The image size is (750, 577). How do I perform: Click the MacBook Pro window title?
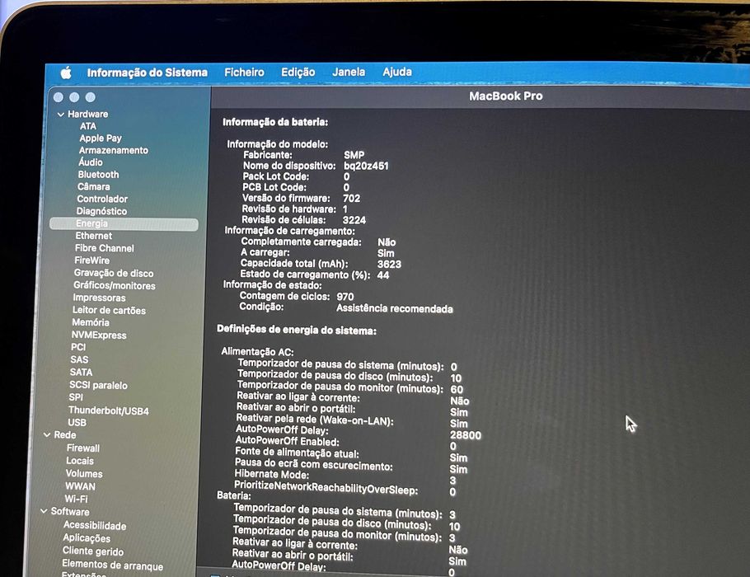[x=505, y=96]
